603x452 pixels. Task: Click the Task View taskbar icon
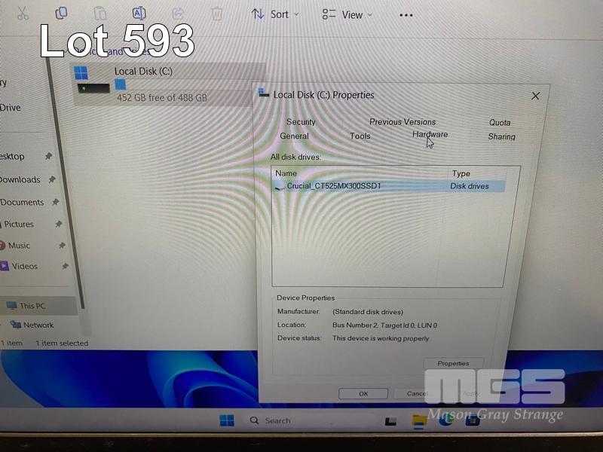(390, 421)
